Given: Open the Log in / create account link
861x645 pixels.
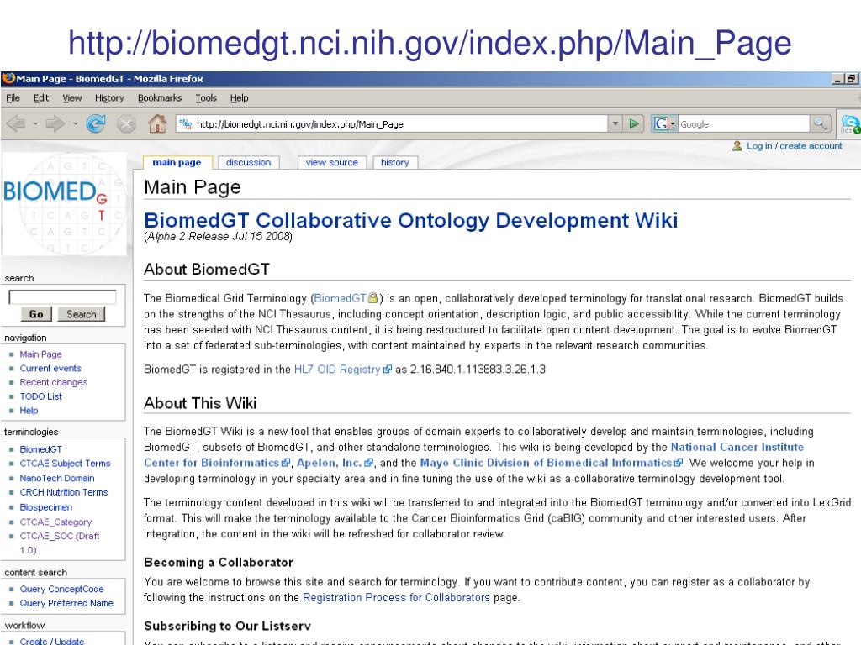Looking at the screenshot, I should pyautogui.click(x=794, y=146).
